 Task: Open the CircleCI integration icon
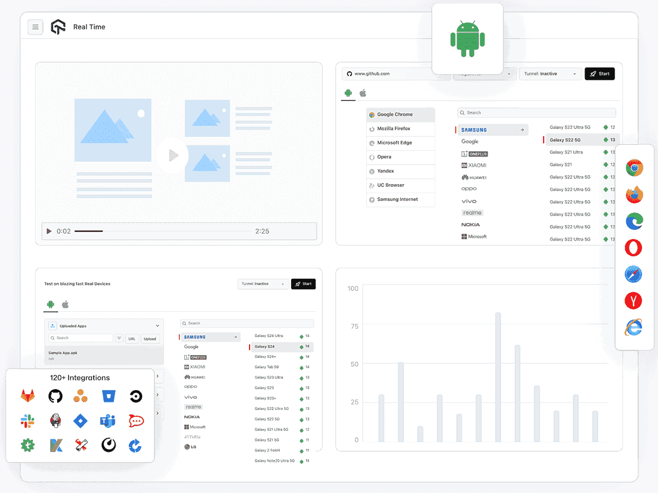click(x=136, y=396)
